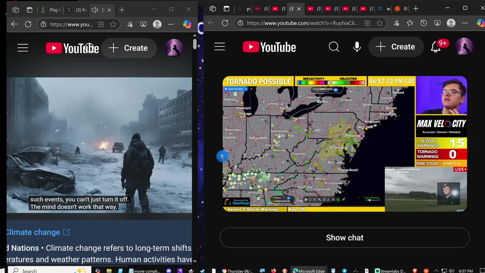Viewport: 485px width, 273px height.
Task: Open screenshot tool in left browser toolbar
Action: tap(143, 24)
